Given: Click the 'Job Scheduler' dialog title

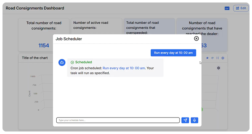Looking at the screenshot, I should pos(69,39).
